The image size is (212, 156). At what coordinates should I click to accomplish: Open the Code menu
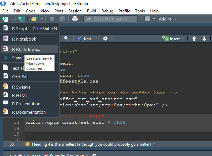[x=31, y=11]
